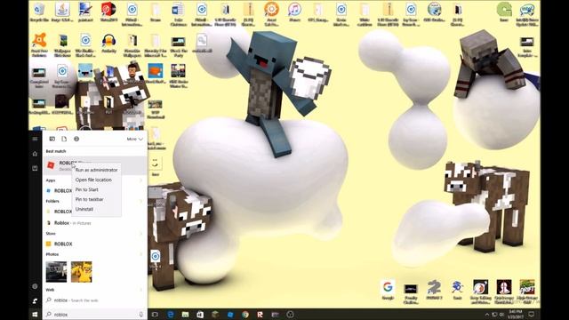
Task: Click the roblox Search the web suggestion
Action: tap(95, 300)
